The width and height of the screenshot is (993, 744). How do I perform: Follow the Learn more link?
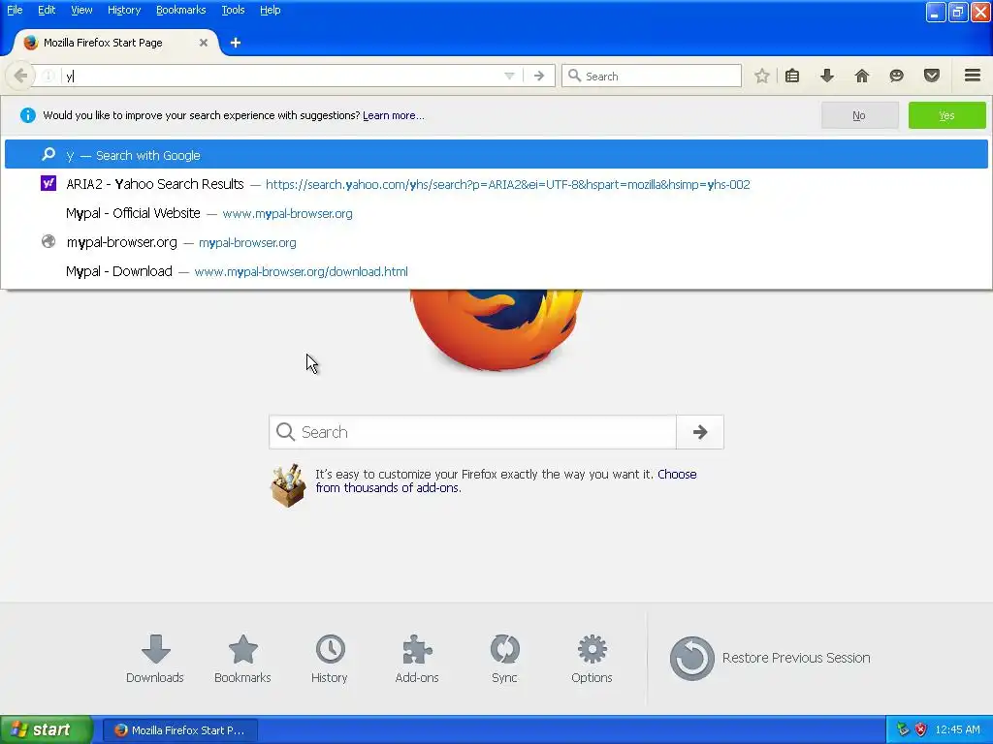coord(394,115)
